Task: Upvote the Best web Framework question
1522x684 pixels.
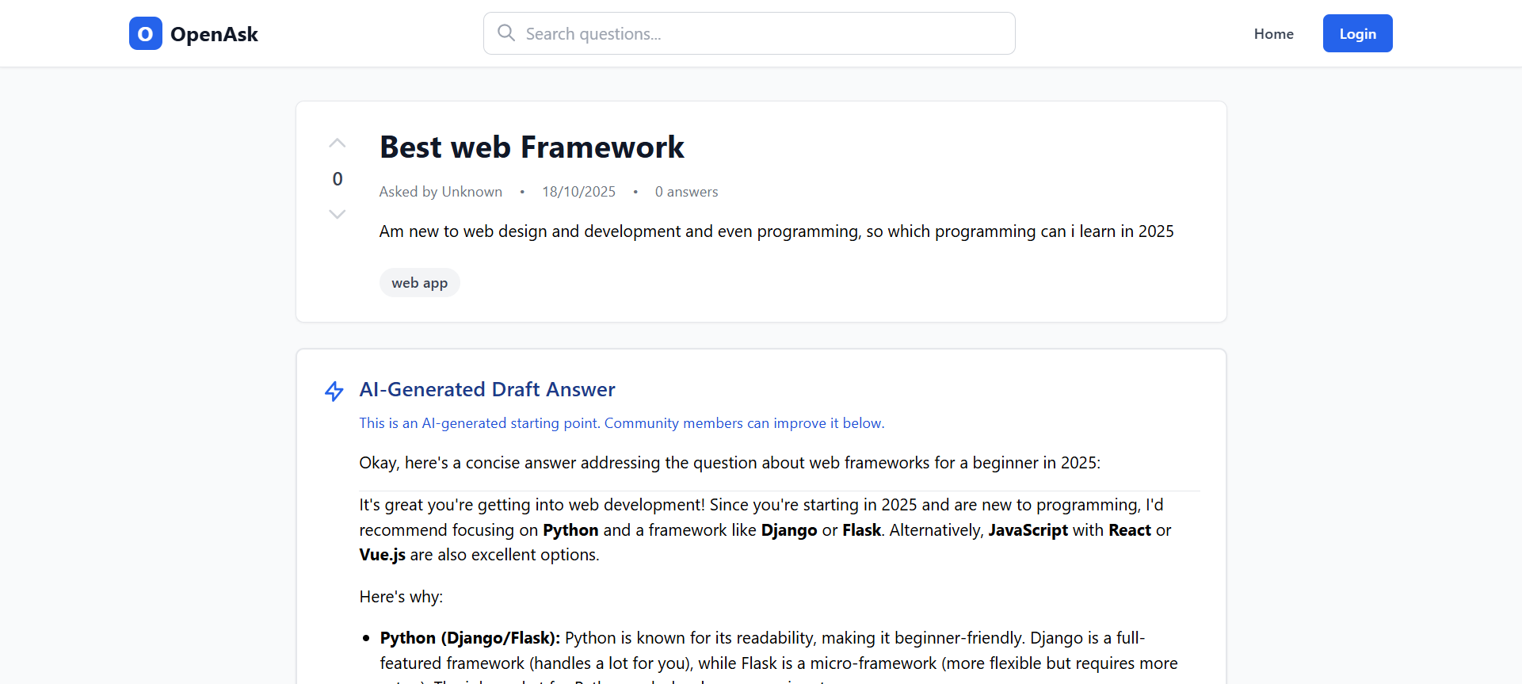Action: (338, 143)
